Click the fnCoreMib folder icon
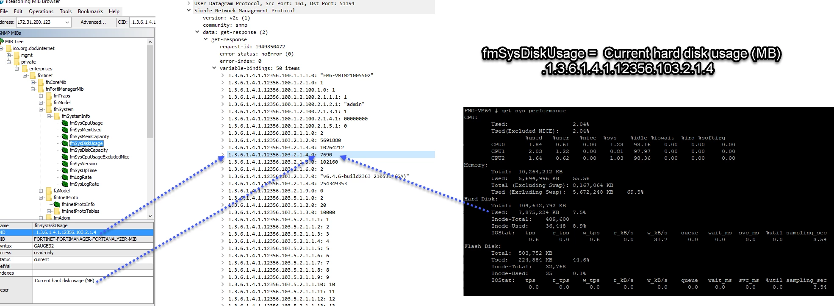The height and width of the screenshot is (306, 834). click(41, 83)
